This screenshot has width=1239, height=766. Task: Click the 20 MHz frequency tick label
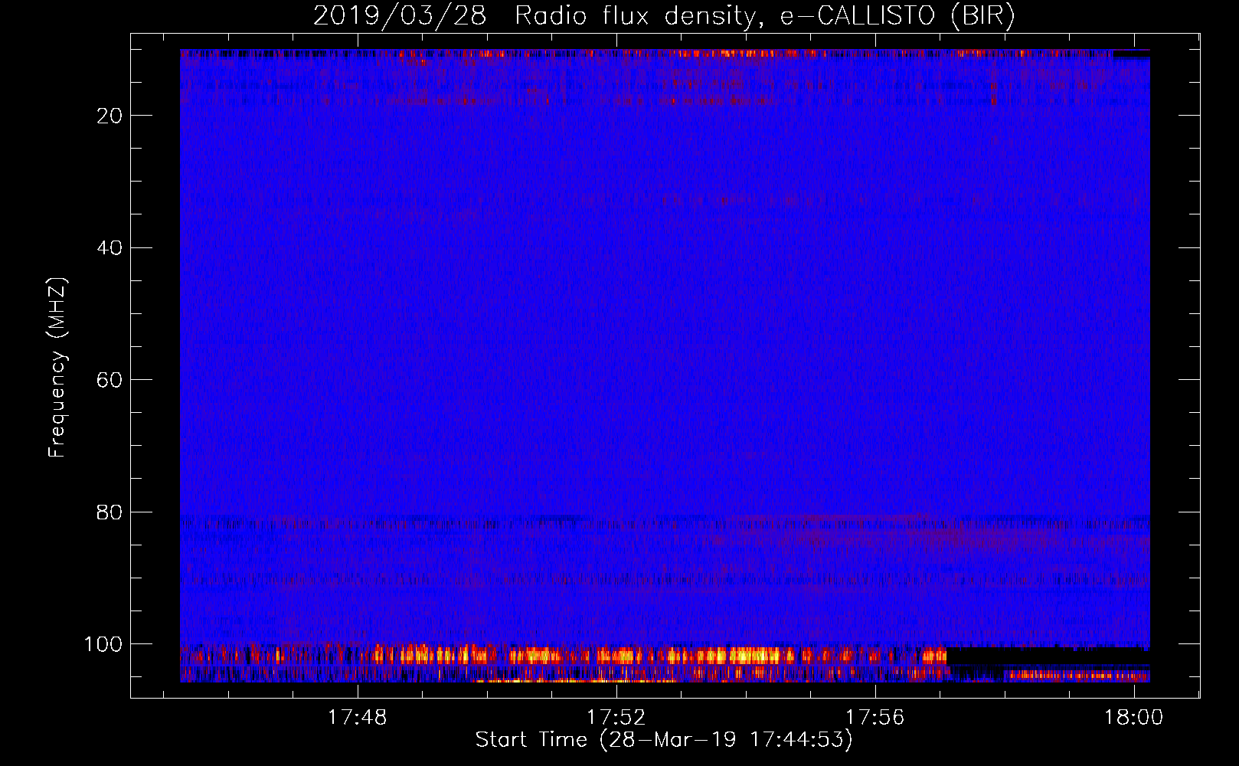coord(110,116)
